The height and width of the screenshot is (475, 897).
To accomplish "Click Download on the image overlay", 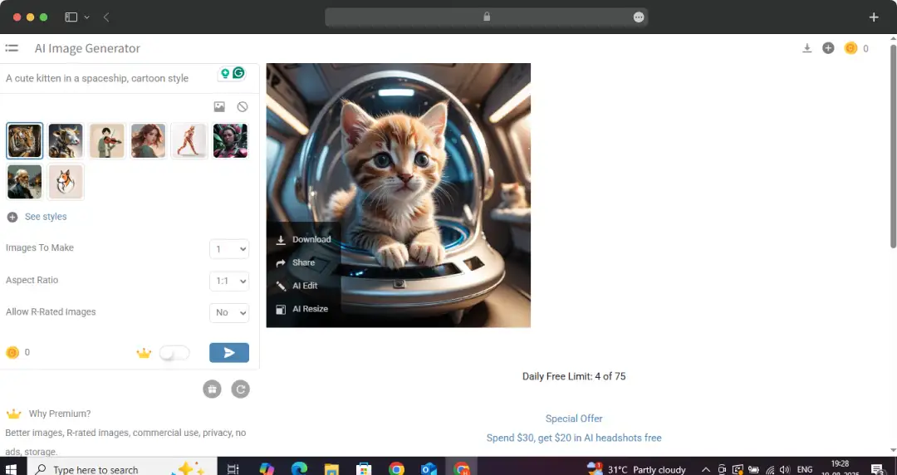I will (x=304, y=239).
